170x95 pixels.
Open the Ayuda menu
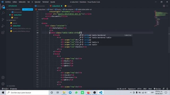(x=53, y=2)
